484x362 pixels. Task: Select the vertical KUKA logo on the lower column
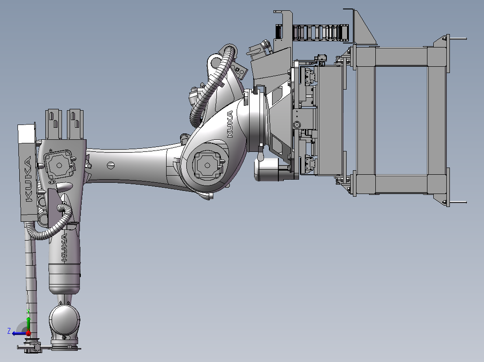point(64,248)
